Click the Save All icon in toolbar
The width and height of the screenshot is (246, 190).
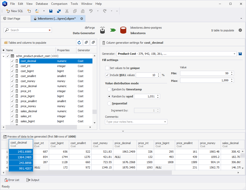pyautogui.click(x=59, y=11)
